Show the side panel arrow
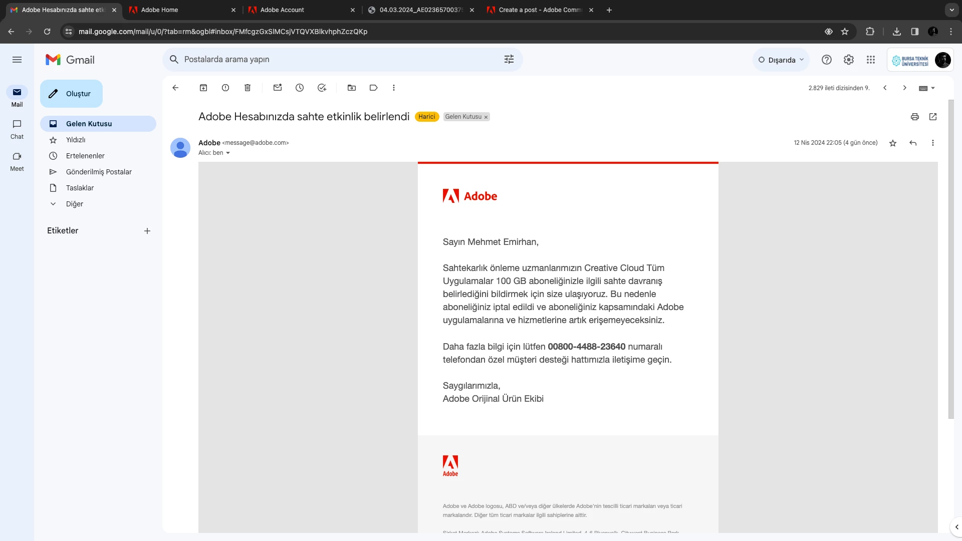 [x=956, y=527]
